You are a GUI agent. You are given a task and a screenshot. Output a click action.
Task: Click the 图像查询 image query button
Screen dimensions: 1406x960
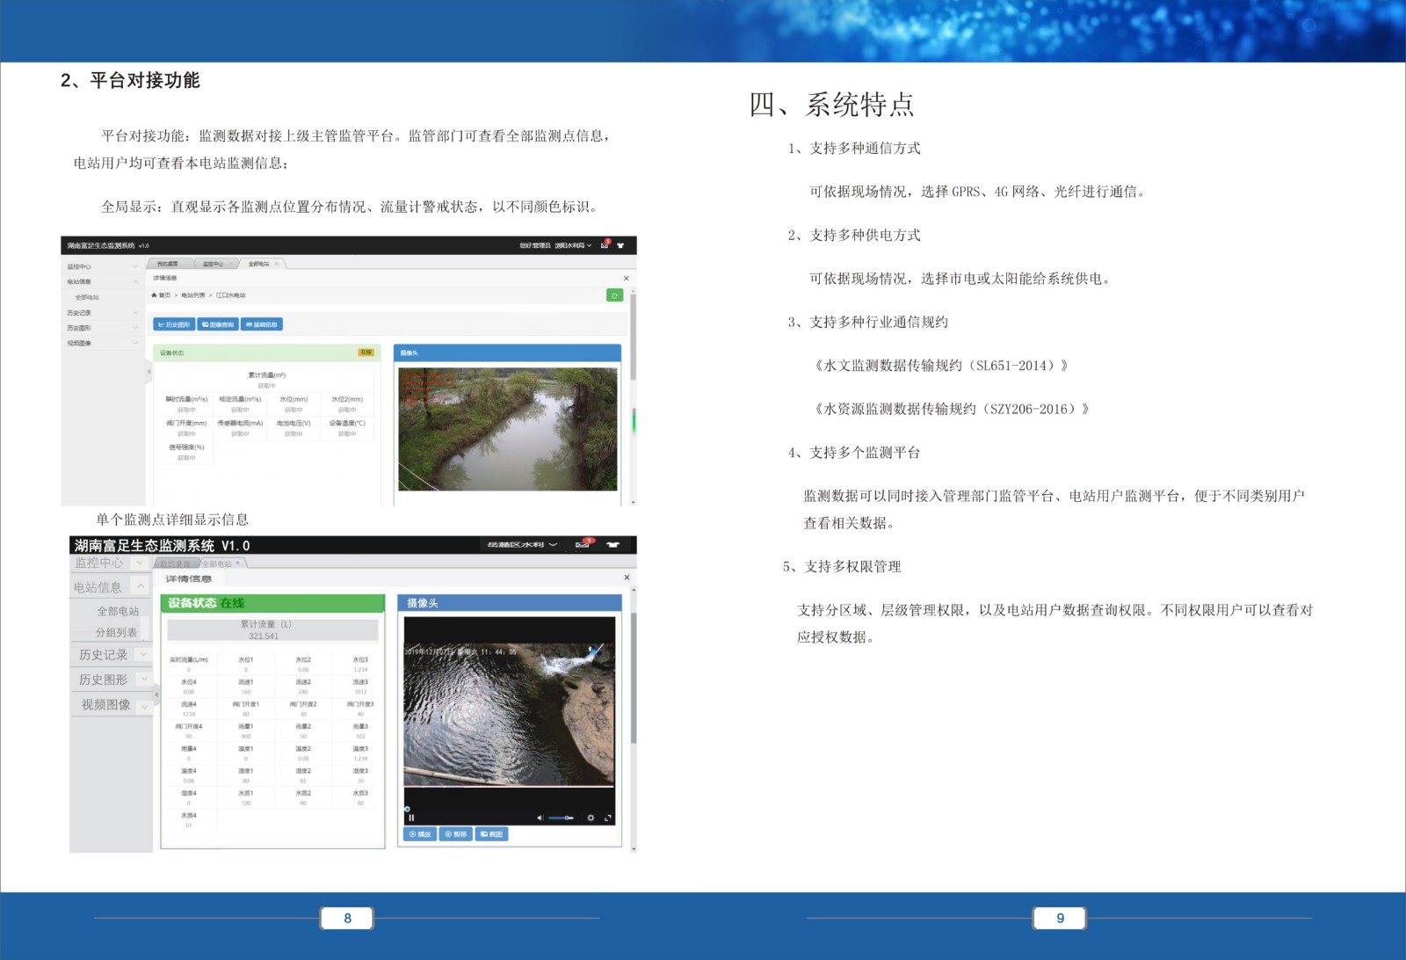pos(218,324)
